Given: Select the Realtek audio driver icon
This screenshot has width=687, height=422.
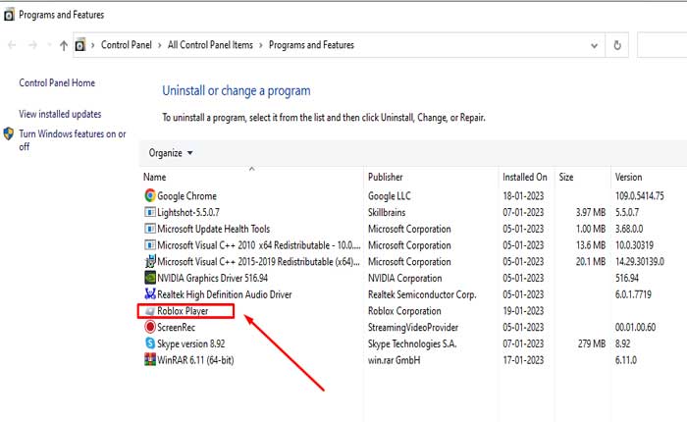Looking at the screenshot, I should pos(150,294).
